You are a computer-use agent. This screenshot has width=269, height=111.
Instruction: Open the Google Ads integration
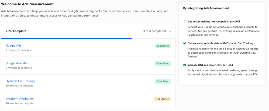coord(13,46)
